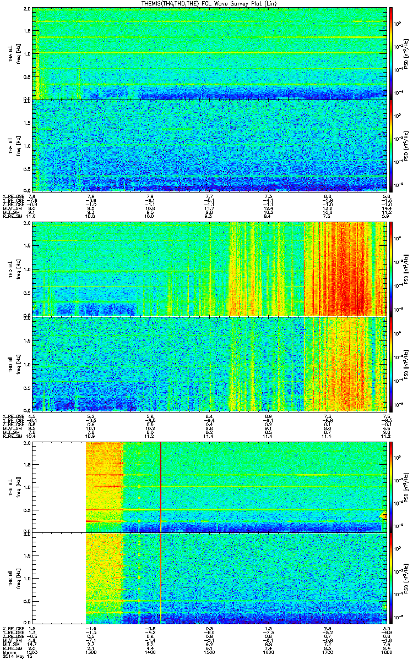Click the PSD [nT²/Hz] label of THA B⊥ color bar
Screen dimensions: 413x660
click(x=406, y=53)
